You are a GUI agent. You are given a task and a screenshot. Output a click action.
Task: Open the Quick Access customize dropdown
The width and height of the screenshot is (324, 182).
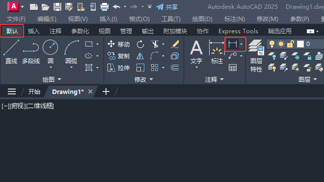tap(150, 7)
